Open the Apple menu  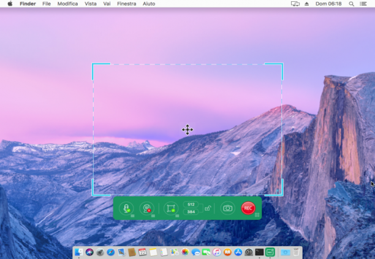click(10, 4)
